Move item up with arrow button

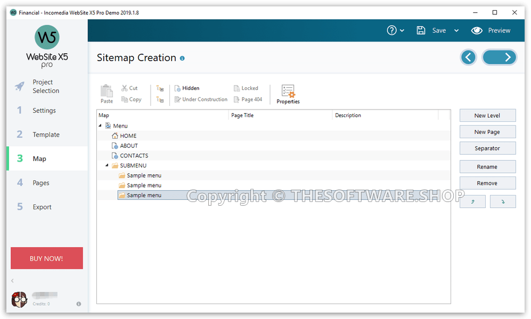[x=472, y=202]
